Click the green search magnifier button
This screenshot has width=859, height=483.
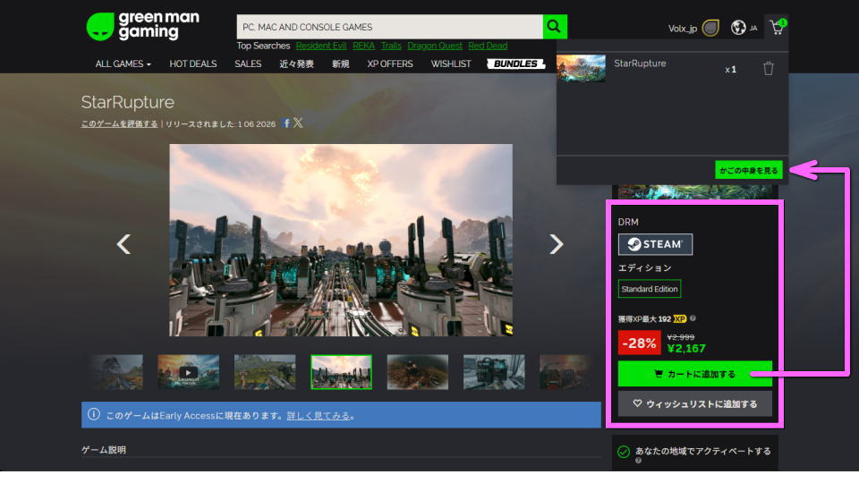pos(555,27)
